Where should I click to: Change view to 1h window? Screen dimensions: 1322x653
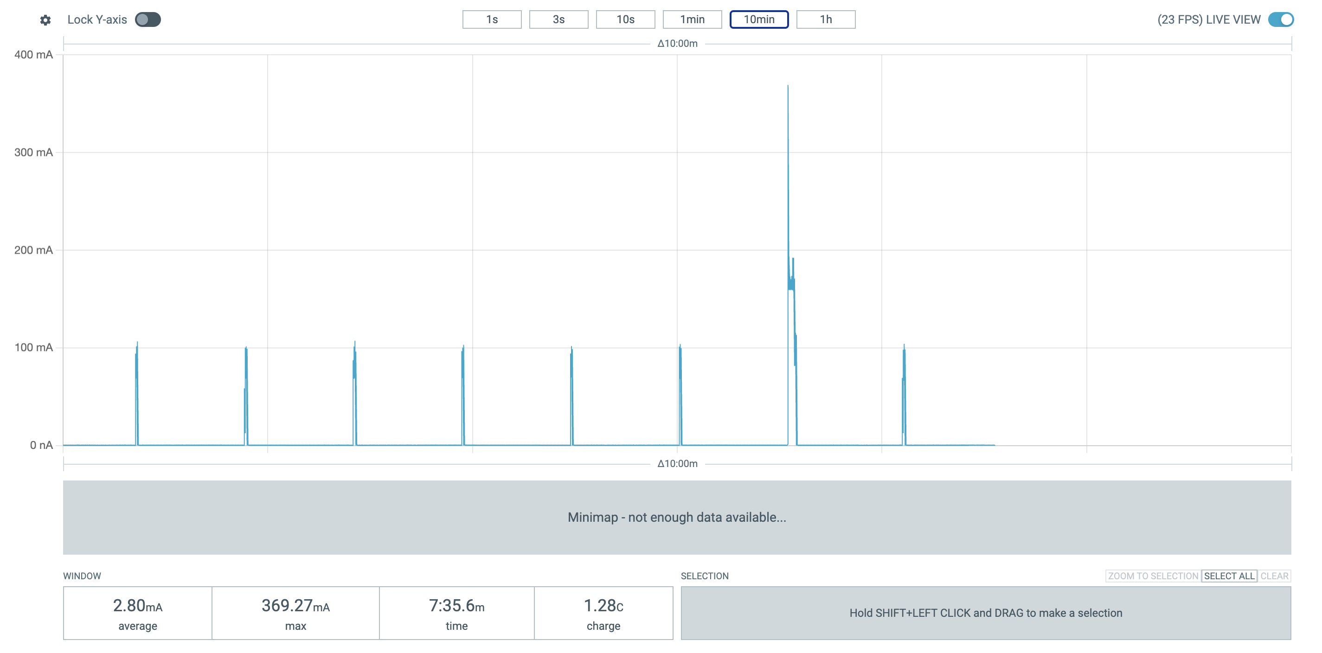tap(825, 19)
